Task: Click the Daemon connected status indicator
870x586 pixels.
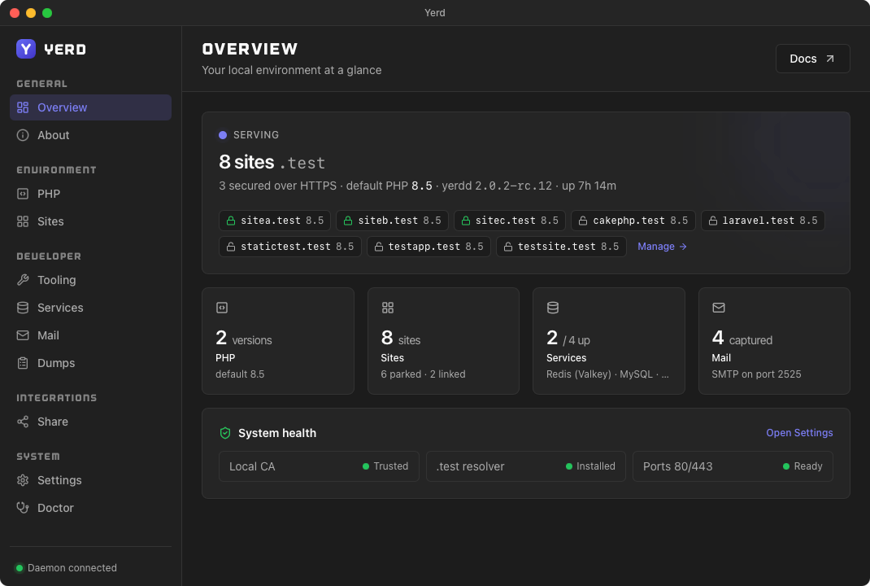Action: pos(66,567)
